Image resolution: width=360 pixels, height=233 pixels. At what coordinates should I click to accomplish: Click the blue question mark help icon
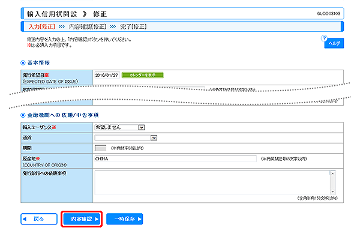(x=324, y=38)
